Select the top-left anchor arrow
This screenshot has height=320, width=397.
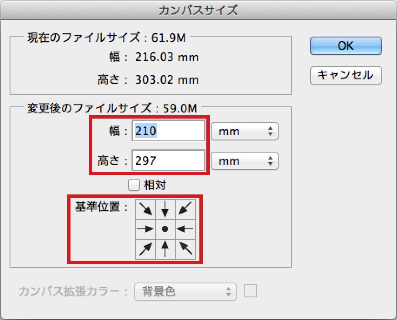pos(146,208)
